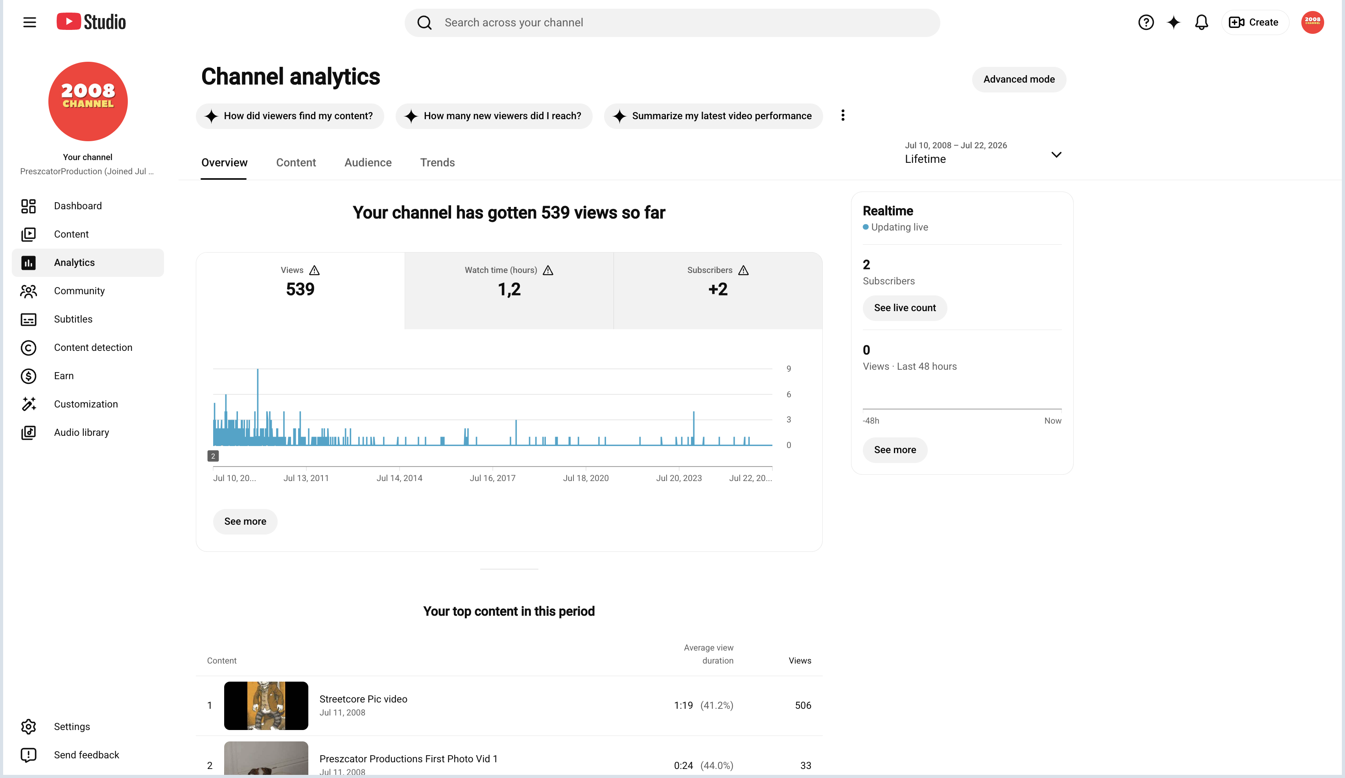1345x778 pixels.
Task: Click the Last 48 hours realtime graph
Action: [x=962, y=398]
